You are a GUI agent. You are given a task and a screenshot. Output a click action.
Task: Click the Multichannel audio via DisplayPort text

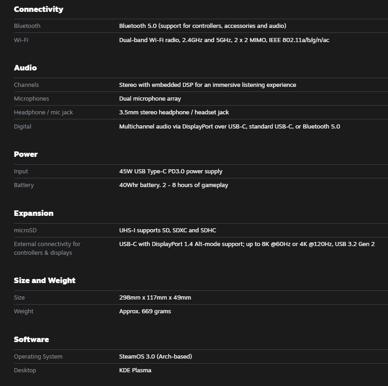[229, 127]
